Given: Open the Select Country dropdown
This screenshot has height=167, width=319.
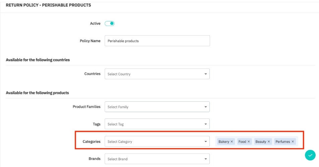Looking at the screenshot, I should tap(157, 74).
